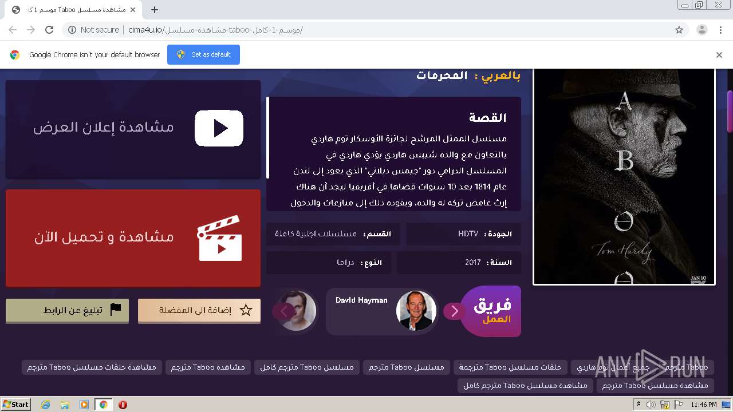Screen dimensions: 733x412
Task: Open the Not secure site info icon
Action: pyautogui.click(x=72, y=30)
